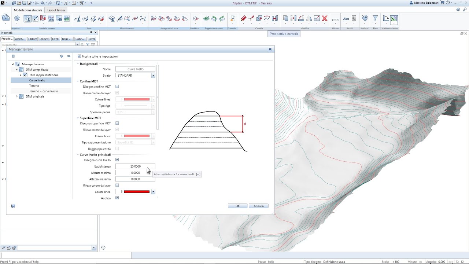Select the first axis tool in Asse group
Viewport: 469px width, 264px height.
click(x=77, y=19)
